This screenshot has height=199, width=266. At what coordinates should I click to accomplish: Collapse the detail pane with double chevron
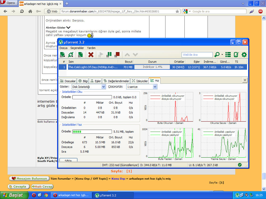pos(245,80)
